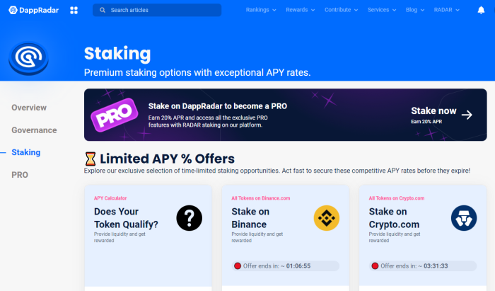Image resolution: width=495 pixels, height=291 pixels.
Task: Expand the RADAR dropdown menu
Action: (446, 10)
